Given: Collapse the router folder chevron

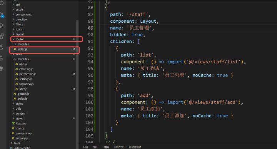Looking at the screenshot, I should tap(13, 39).
